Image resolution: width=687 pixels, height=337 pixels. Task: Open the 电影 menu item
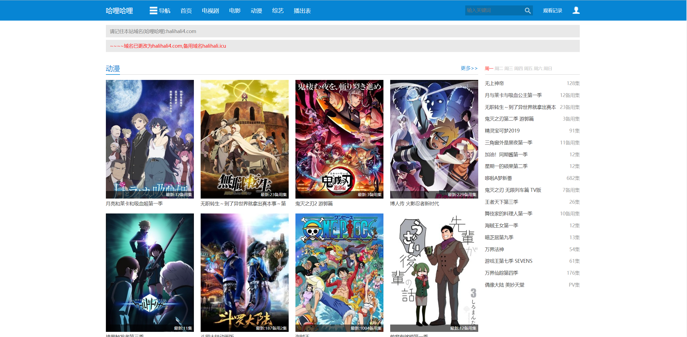click(x=235, y=11)
